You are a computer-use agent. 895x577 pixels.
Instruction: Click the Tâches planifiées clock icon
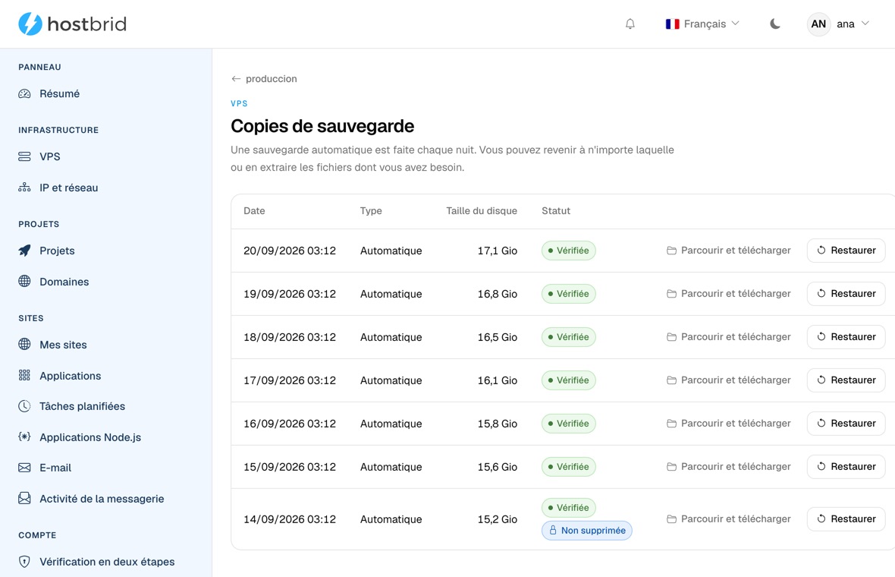24,406
